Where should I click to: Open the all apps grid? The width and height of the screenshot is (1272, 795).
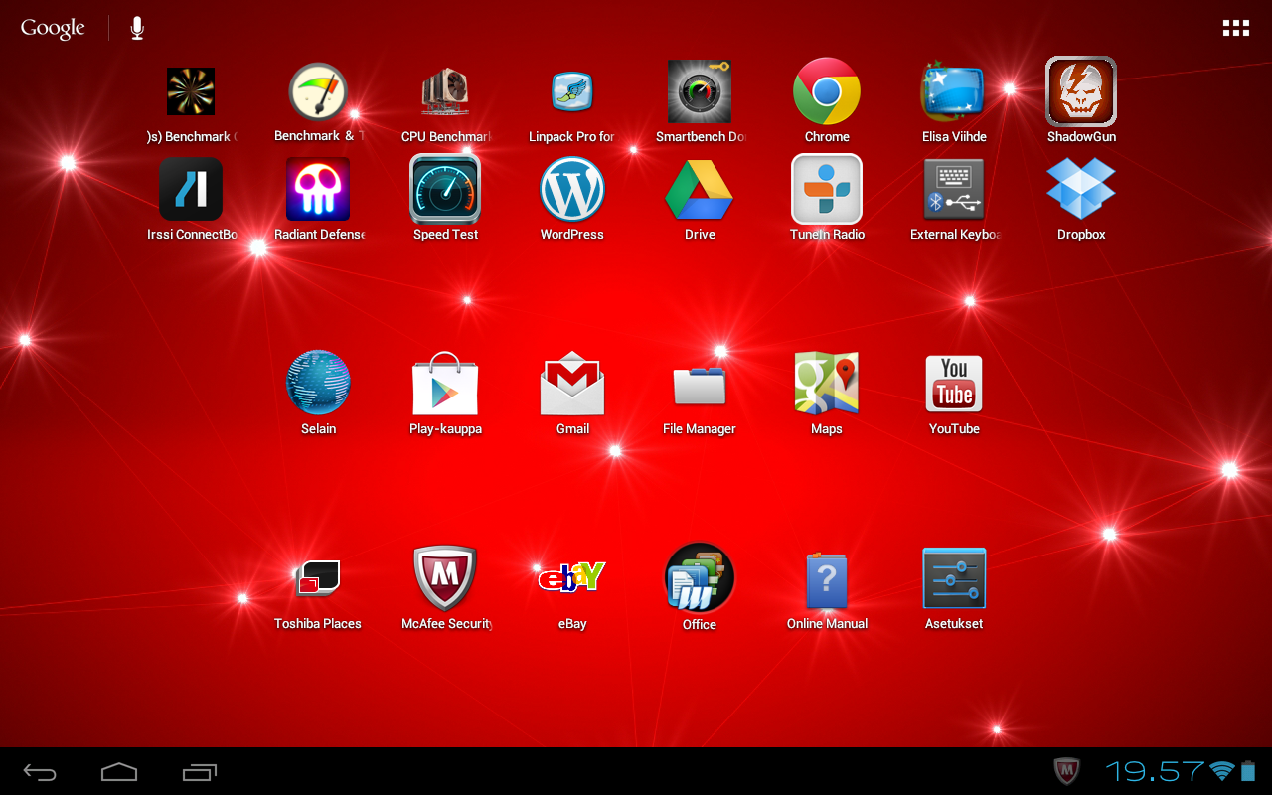click(x=1235, y=28)
